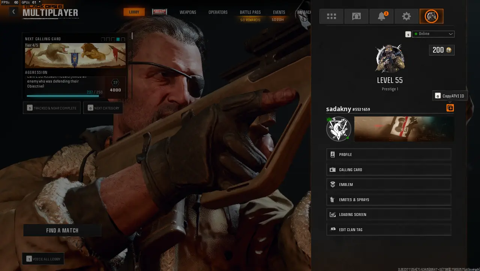Viewport: 480px width, 271px height.
Task: Toggle Voice All Lobby button
Action: click(43, 259)
